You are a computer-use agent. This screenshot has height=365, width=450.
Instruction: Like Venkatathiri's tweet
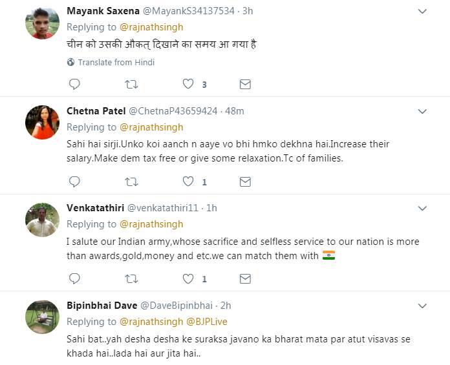click(x=188, y=279)
